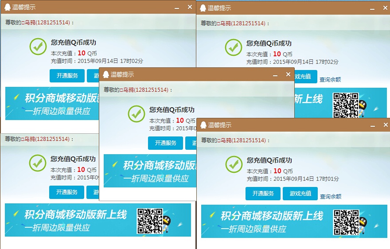Click green checkmark icon in the top-right window
Screen dimensions: 390x249
pyautogui.click(x=234, y=47)
